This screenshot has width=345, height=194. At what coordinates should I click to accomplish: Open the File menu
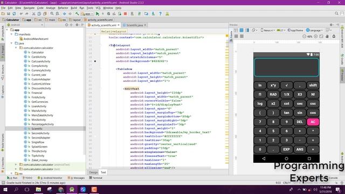tap(3, 8)
